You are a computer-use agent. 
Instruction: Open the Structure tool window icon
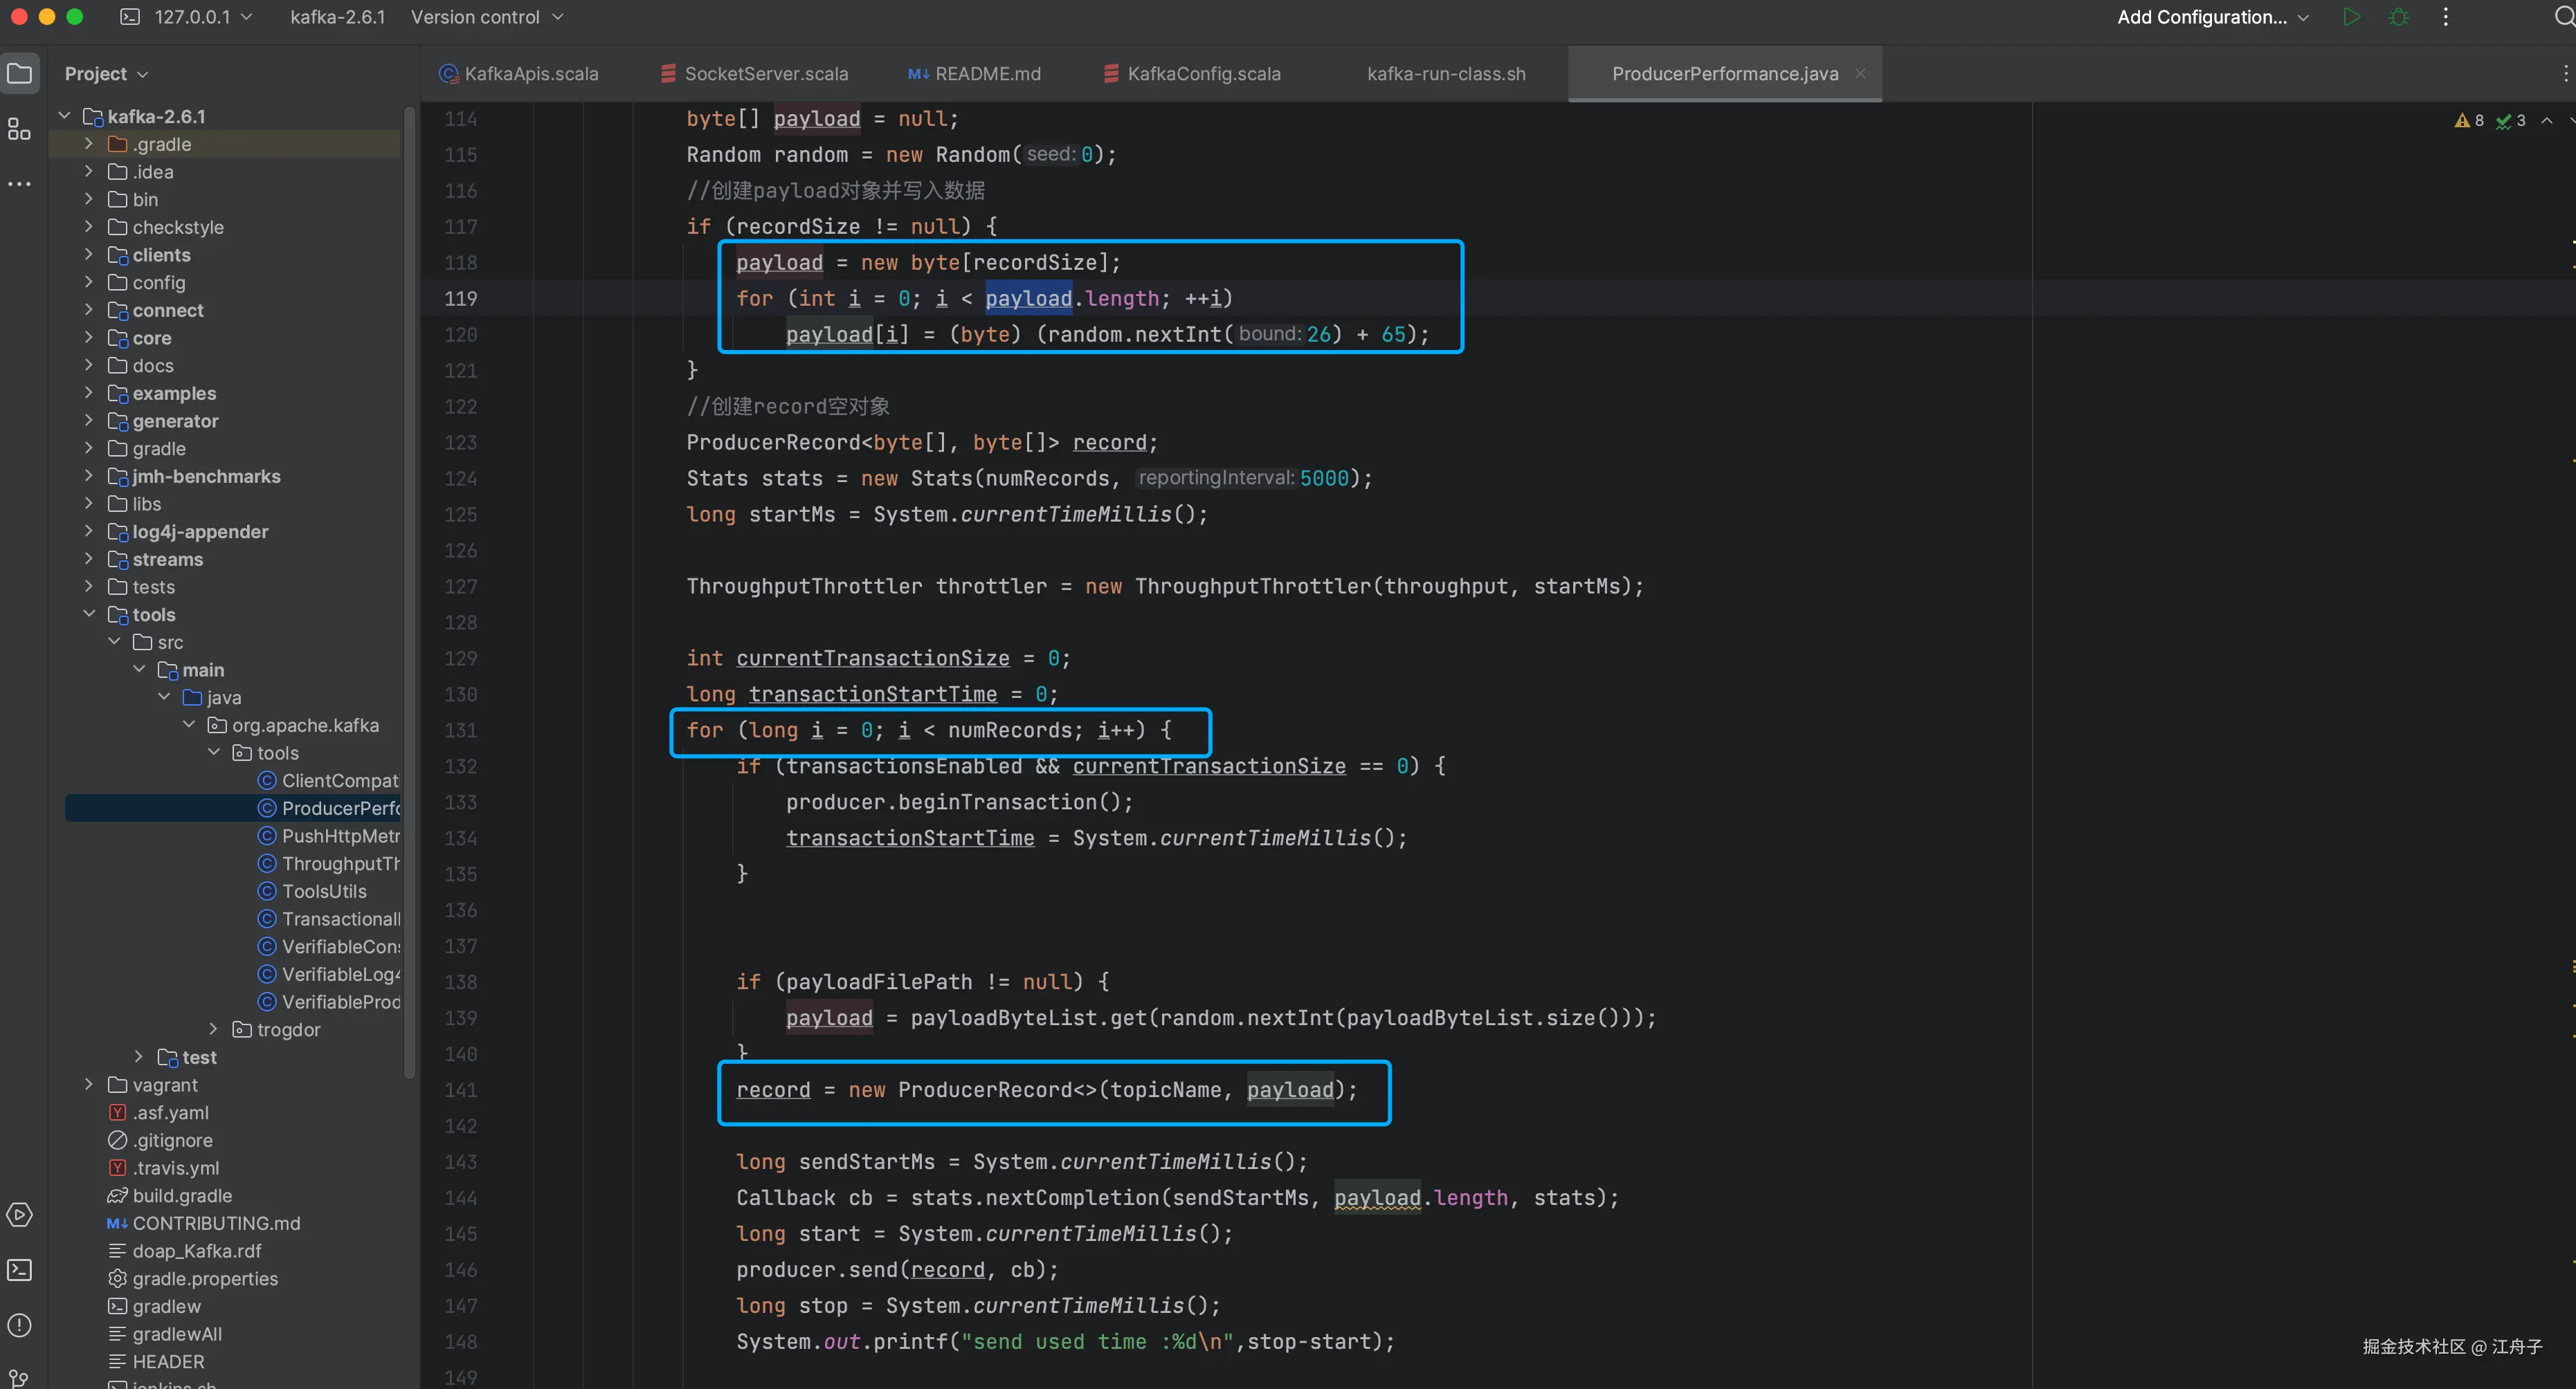click(x=19, y=129)
